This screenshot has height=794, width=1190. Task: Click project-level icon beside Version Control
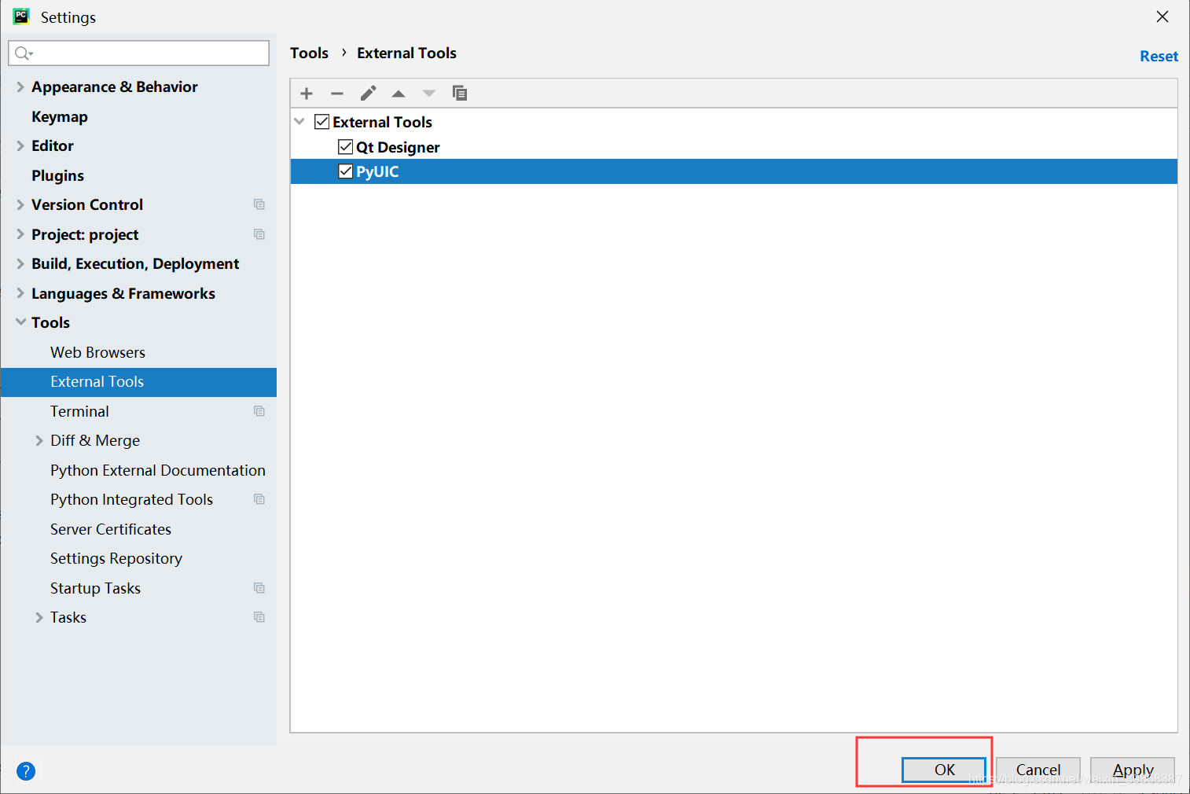point(259,204)
